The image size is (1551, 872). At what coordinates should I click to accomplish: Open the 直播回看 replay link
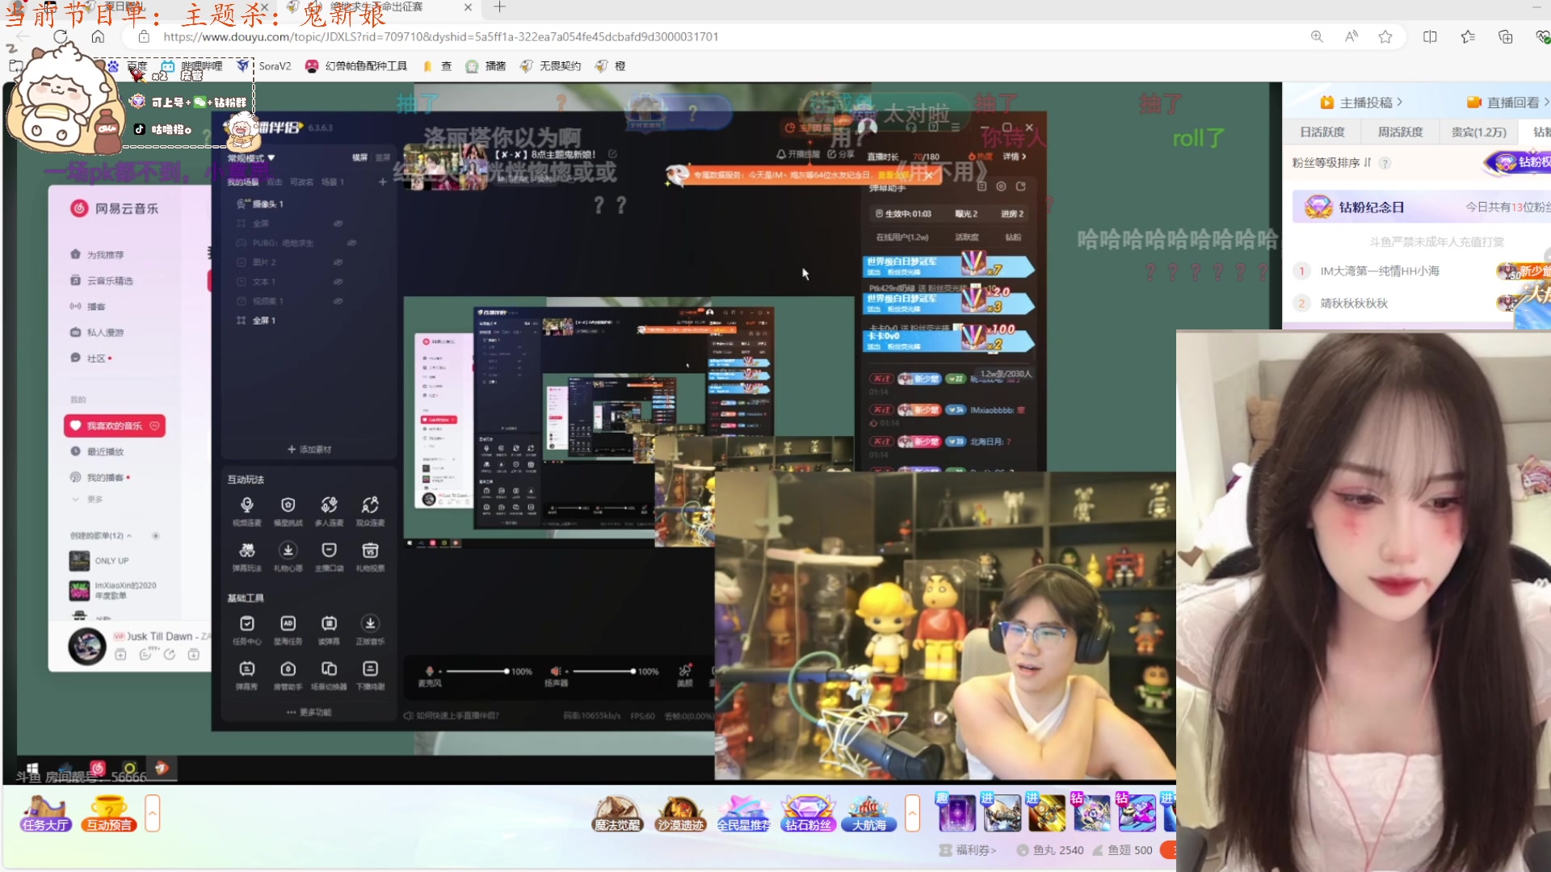point(1512,102)
